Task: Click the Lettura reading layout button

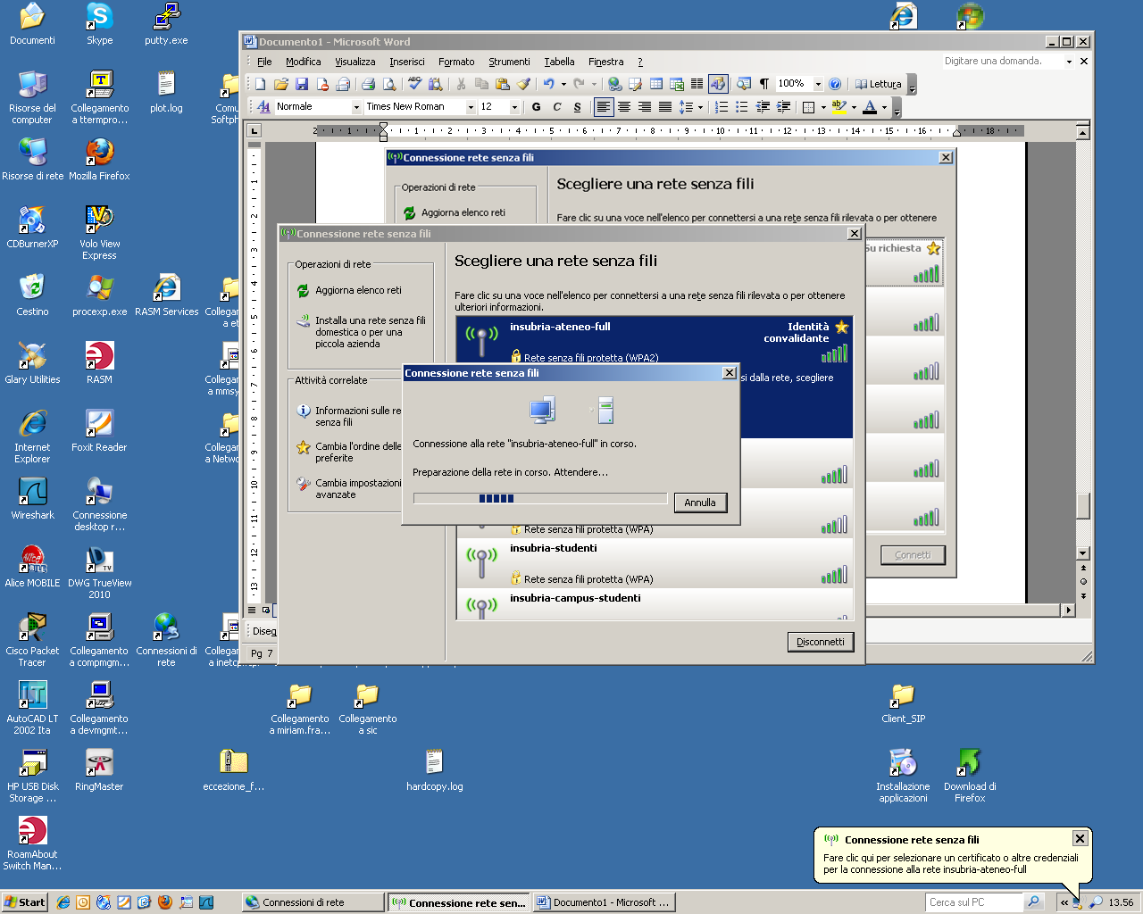Action: [x=879, y=84]
